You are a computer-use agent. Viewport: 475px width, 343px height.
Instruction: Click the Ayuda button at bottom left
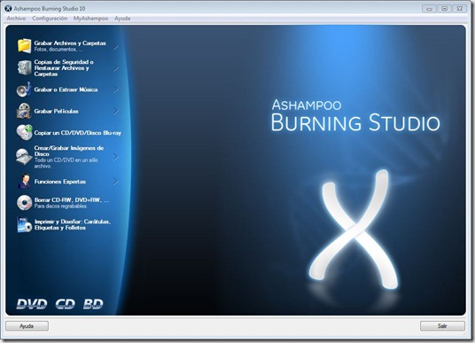click(27, 326)
